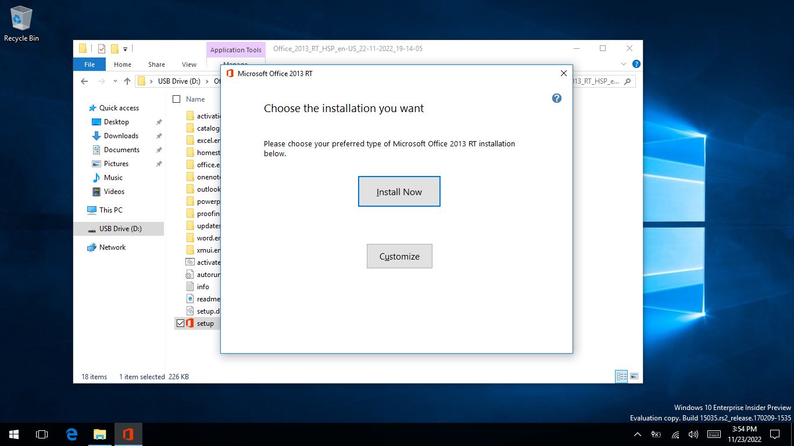Select the readme file icon

point(189,298)
